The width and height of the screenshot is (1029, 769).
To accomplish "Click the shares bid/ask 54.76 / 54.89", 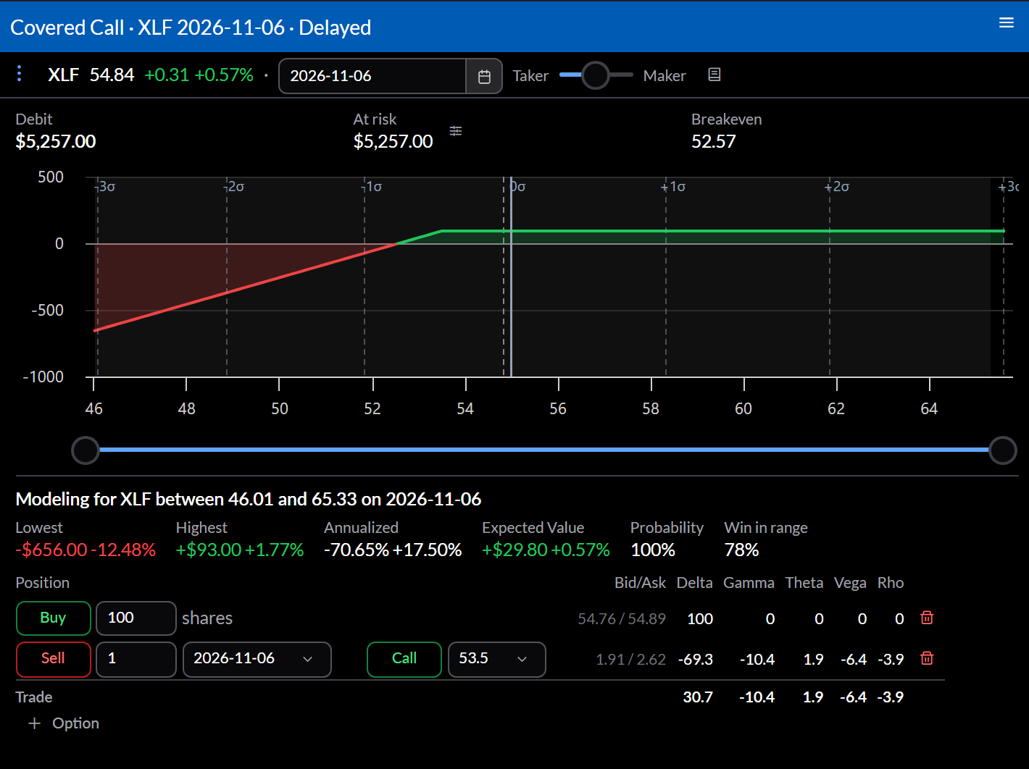I will (x=622, y=618).
